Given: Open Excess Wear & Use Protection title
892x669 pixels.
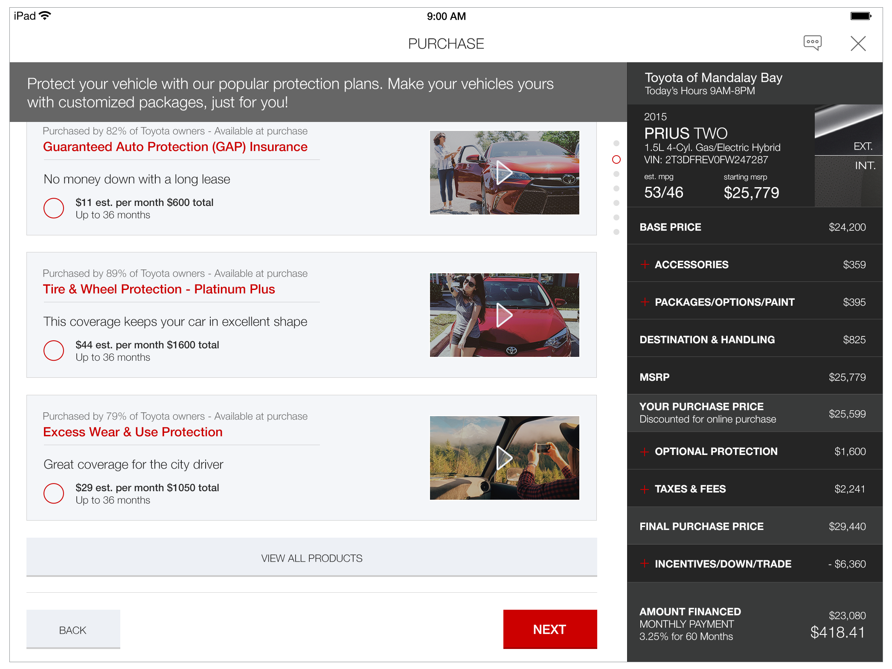Looking at the screenshot, I should [x=133, y=432].
